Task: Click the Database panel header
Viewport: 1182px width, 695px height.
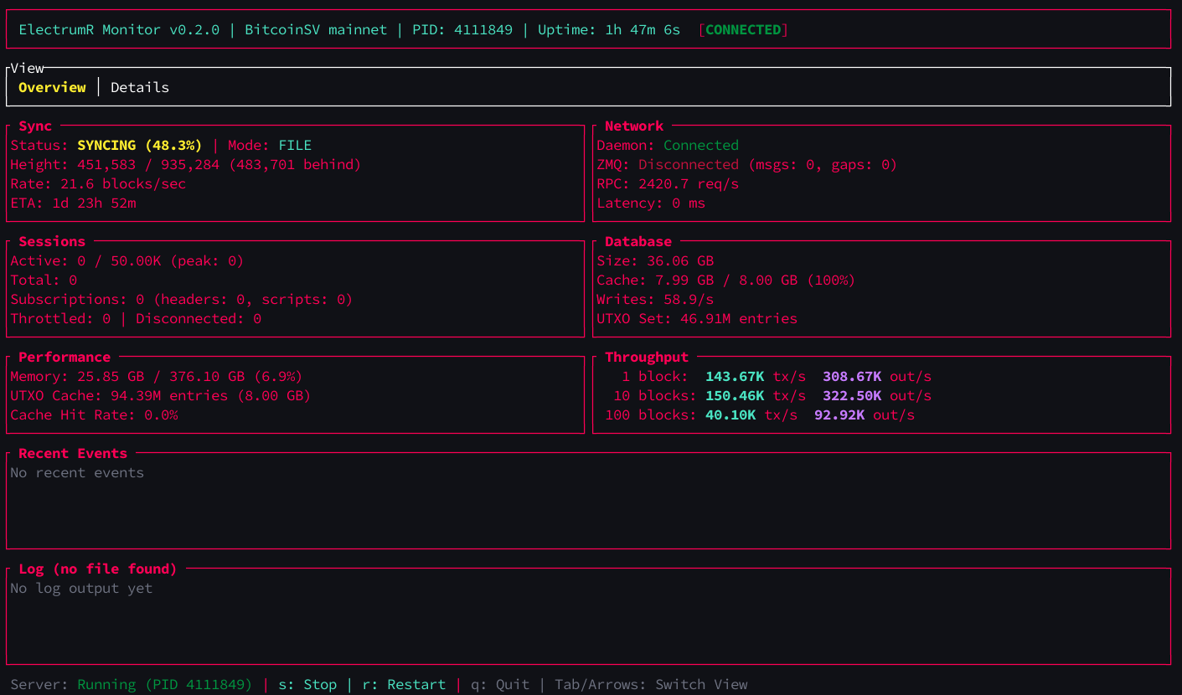Action: coord(637,241)
